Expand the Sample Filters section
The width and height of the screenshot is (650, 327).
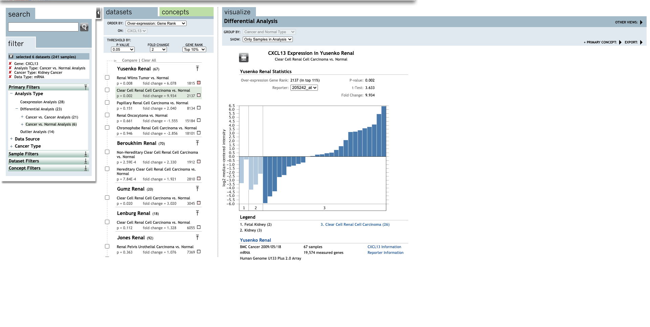click(86, 154)
